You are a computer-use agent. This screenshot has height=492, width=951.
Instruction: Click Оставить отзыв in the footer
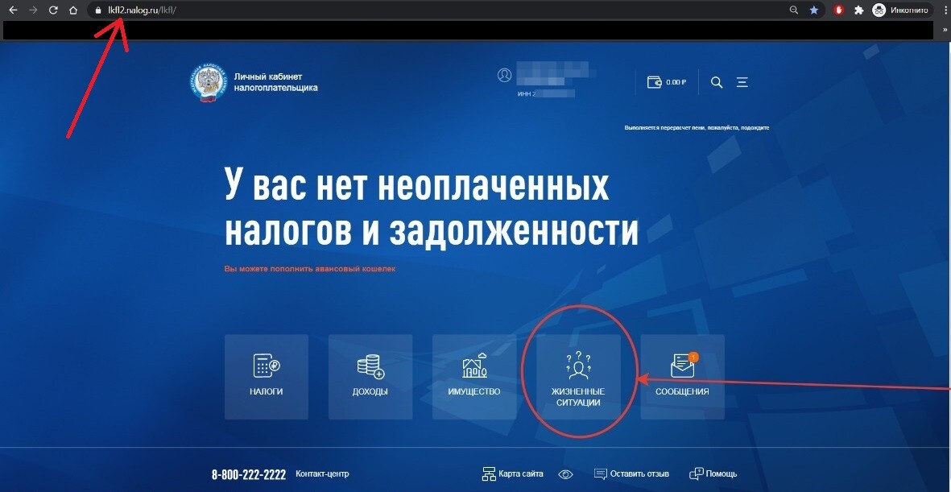point(631,473)
